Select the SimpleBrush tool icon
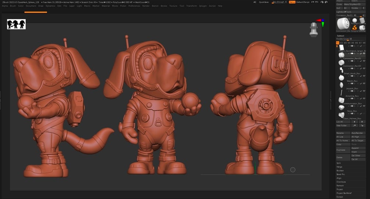Screen dimensions: 370x199 click(x=355, y=28)
